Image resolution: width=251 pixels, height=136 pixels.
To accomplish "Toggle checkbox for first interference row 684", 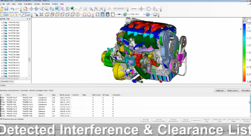I will (1, 98).
